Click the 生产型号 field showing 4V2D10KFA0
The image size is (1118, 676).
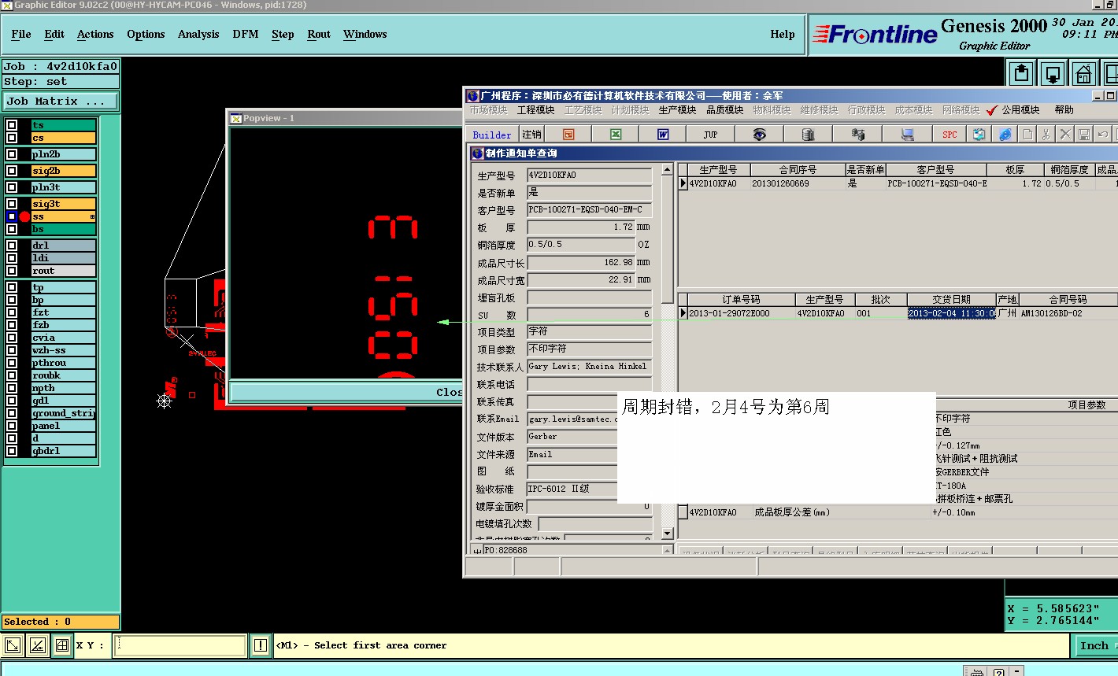point(589,175)
